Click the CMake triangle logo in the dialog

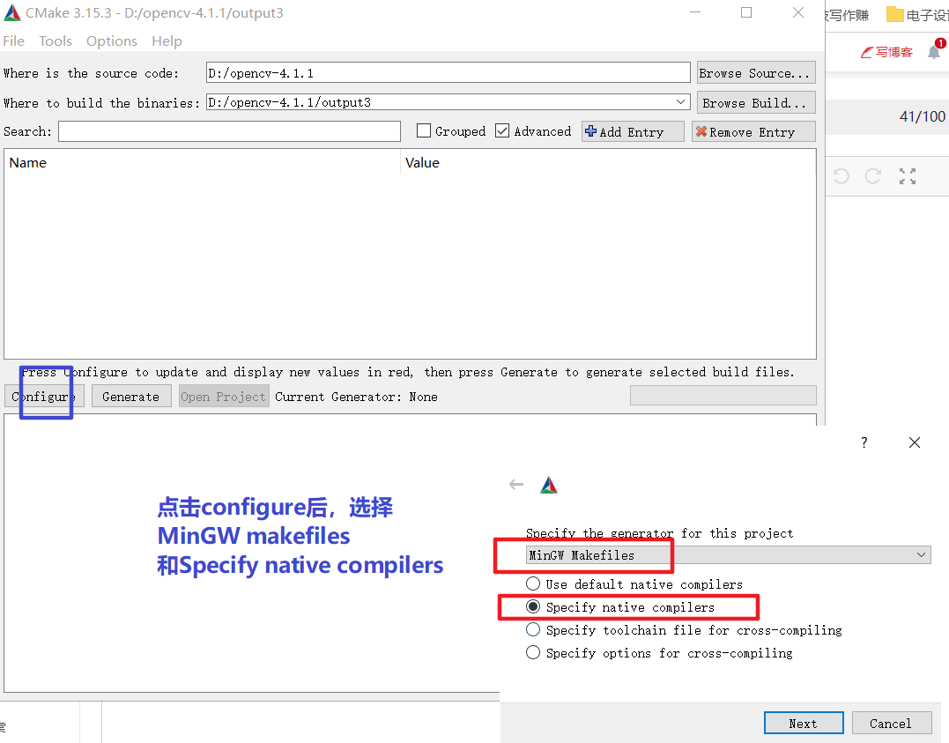point(549,484)
